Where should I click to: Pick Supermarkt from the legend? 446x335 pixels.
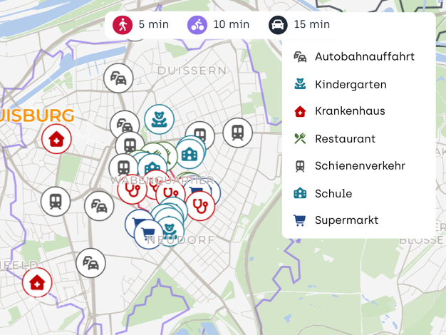coord(336,220)
